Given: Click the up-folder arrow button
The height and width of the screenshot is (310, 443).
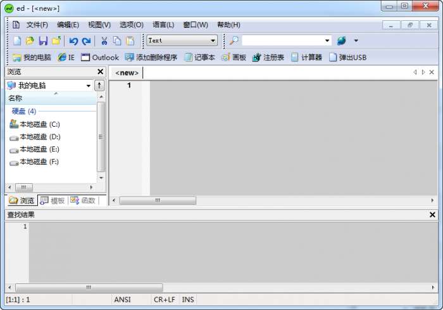Looking at the screenshot, I should 99,86.
